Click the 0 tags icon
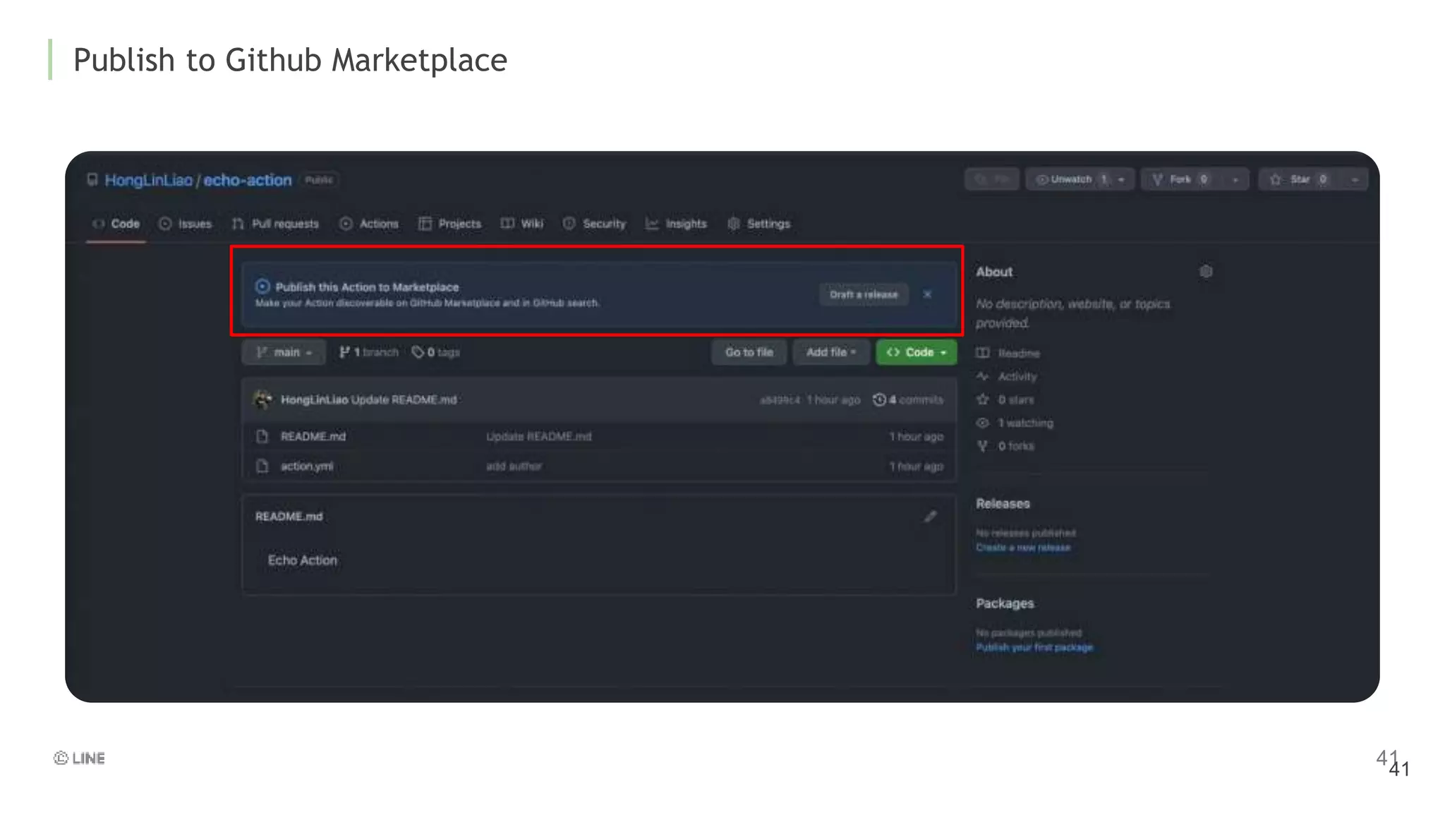 [x=418, y=352]
